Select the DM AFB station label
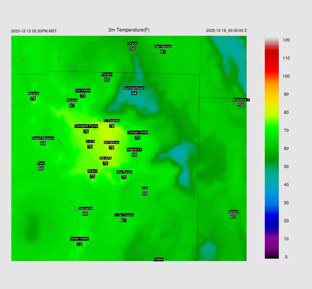The height and width of the screenshot is (289, 312). (x=105, y=158)
